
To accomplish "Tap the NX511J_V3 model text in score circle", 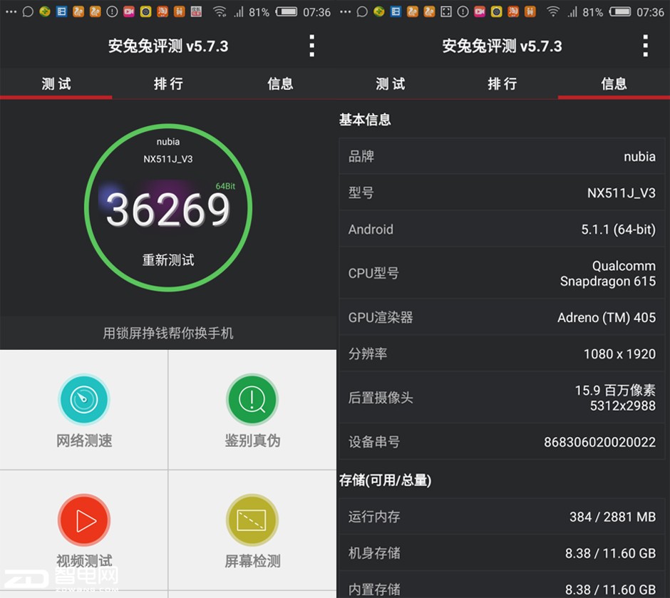I will [x=168, y=160].
